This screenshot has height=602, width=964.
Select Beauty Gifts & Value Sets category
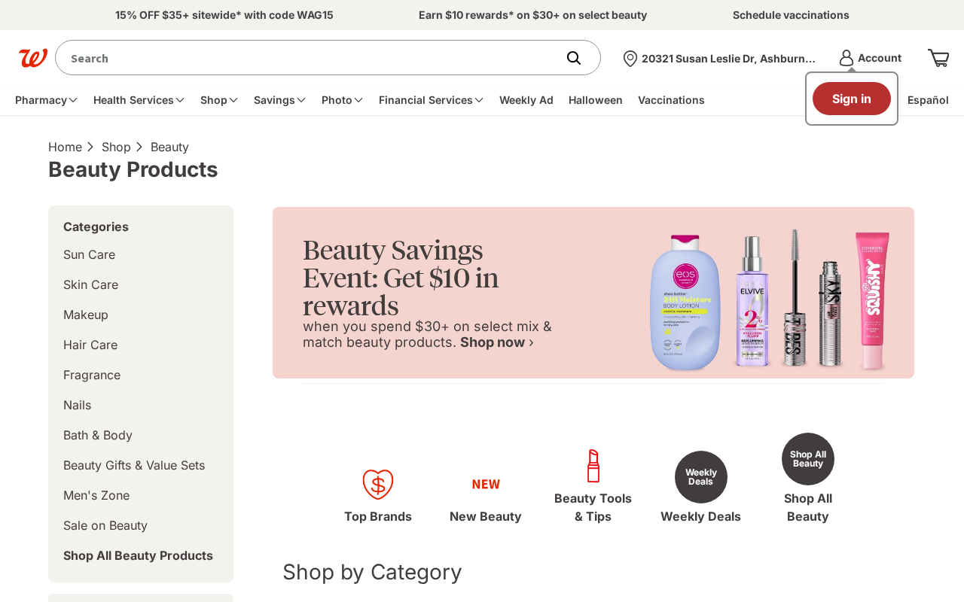pos(134,465)
